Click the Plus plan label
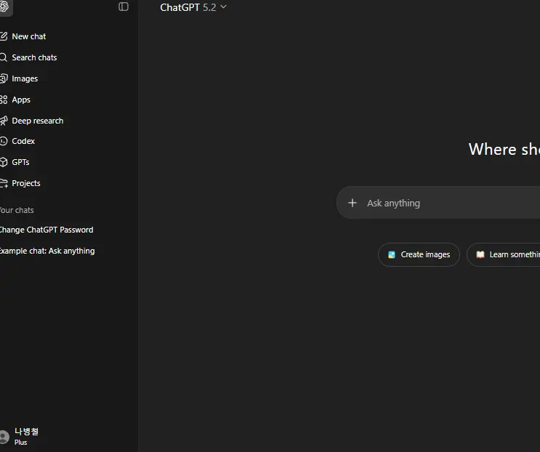540x452 pixels. (20, 443)
